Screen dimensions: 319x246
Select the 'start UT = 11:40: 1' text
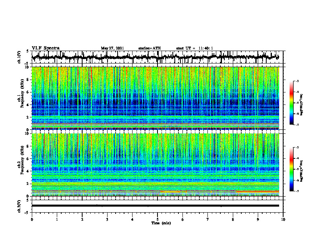click(195, 48)
